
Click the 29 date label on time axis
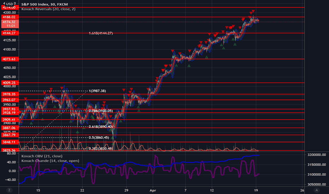[x=126, y=190]
